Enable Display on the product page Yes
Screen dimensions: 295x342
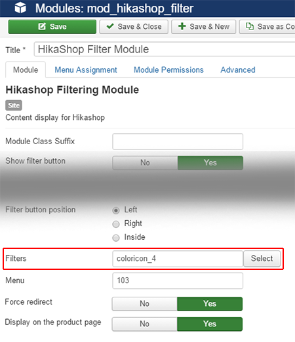pyautogui.click(x=210, y=324)
